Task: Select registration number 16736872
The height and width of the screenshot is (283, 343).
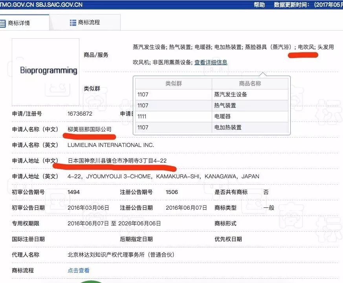Action: point(80,114)
